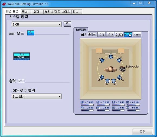The image size is (157, 137).
Task: Click the 확인 button
Action: pos(143,132)
